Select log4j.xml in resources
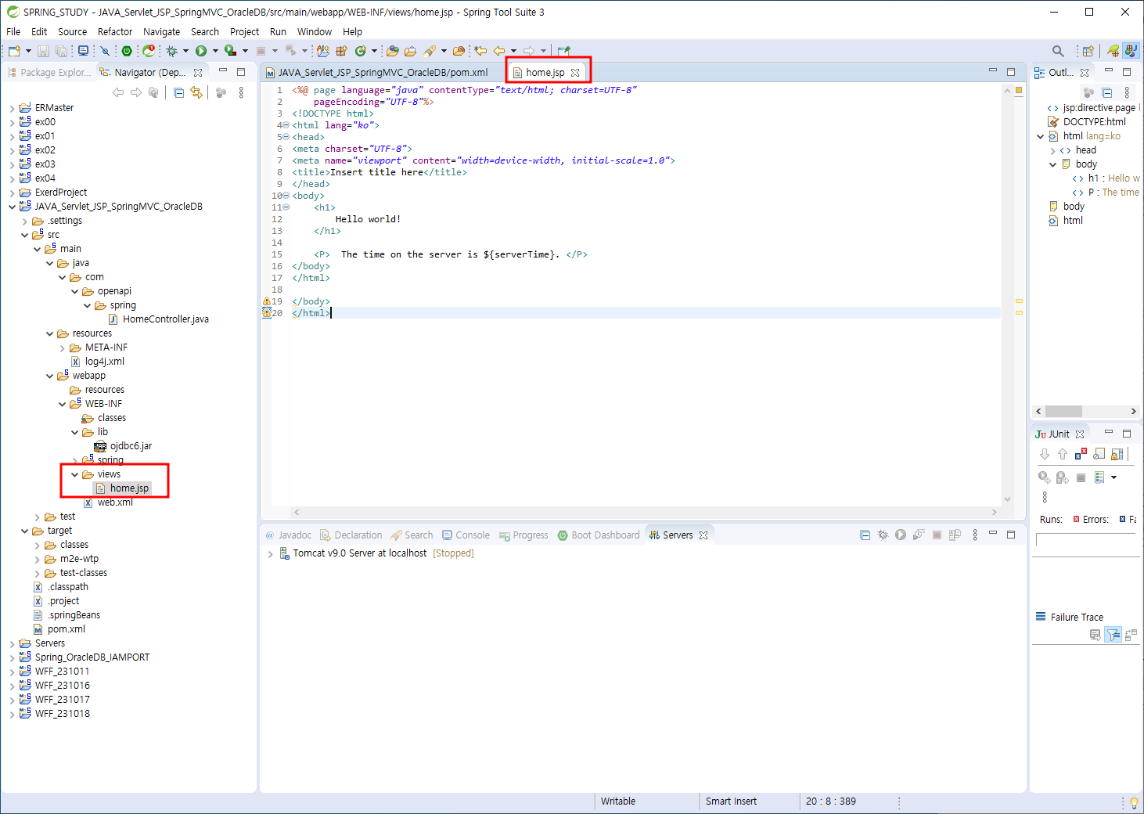 [97, 362]
